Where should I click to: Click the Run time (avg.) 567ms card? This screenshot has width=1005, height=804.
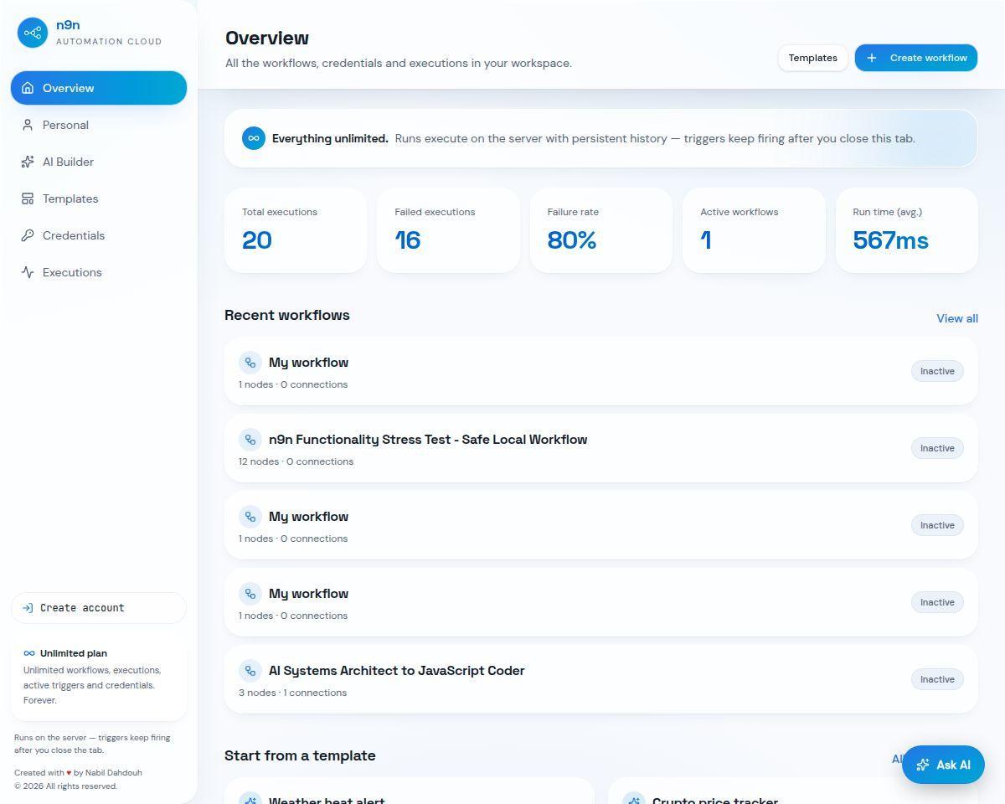[x=907, y=230]
